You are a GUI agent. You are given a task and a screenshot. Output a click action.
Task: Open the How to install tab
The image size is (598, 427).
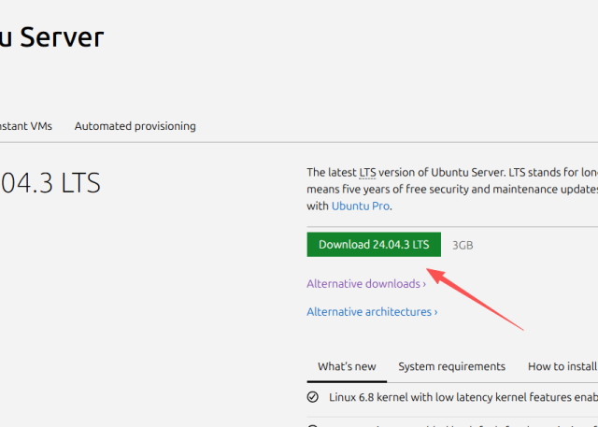[561, 366]
